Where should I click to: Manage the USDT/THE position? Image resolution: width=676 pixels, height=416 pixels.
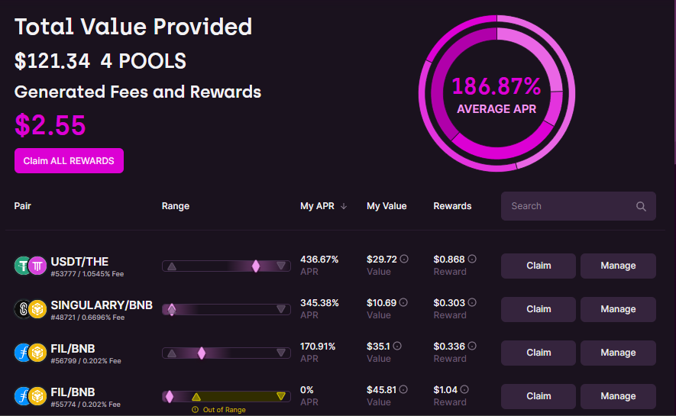618,266
